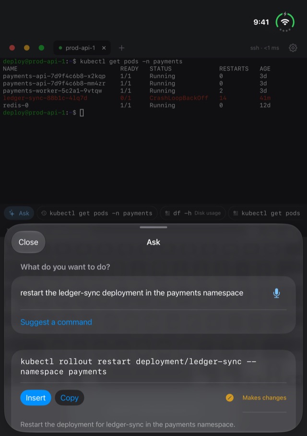Image resolution: width=307 pixels, height=436 pixels.
Task: Tap the Ask sparkle chip
Action: pos(19,213)
